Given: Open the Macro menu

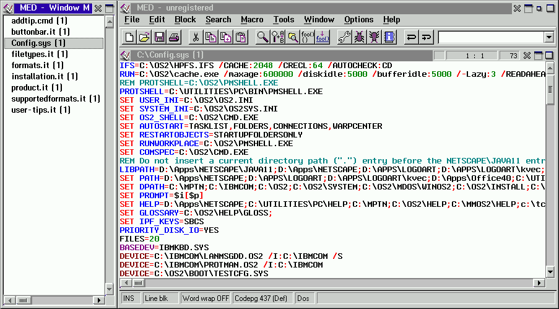Looking at the screenshot, I should [x=252, y=20].
